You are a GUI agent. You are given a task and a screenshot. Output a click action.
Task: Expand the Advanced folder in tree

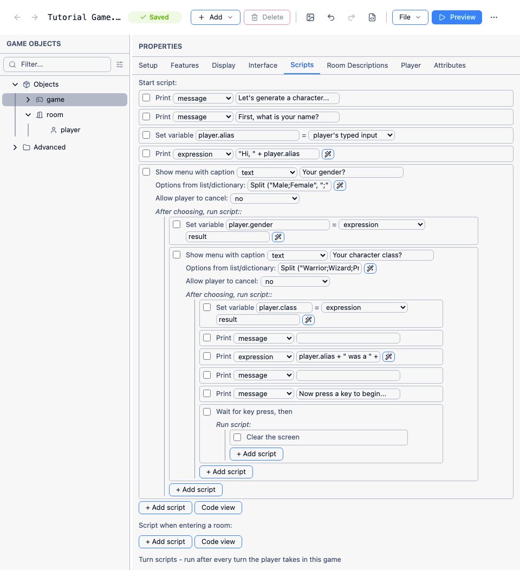[15, 147]
